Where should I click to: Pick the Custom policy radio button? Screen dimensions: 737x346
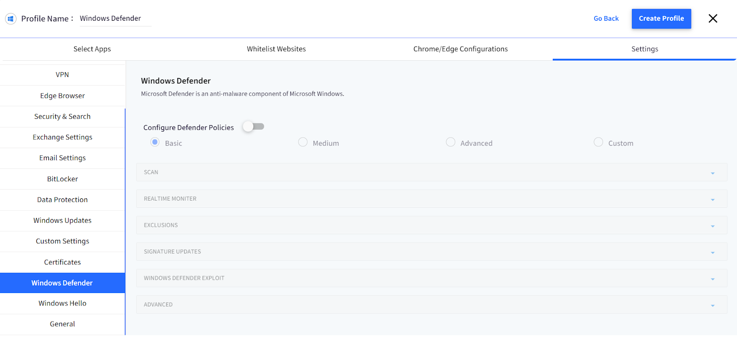click(x=598, y=142)
